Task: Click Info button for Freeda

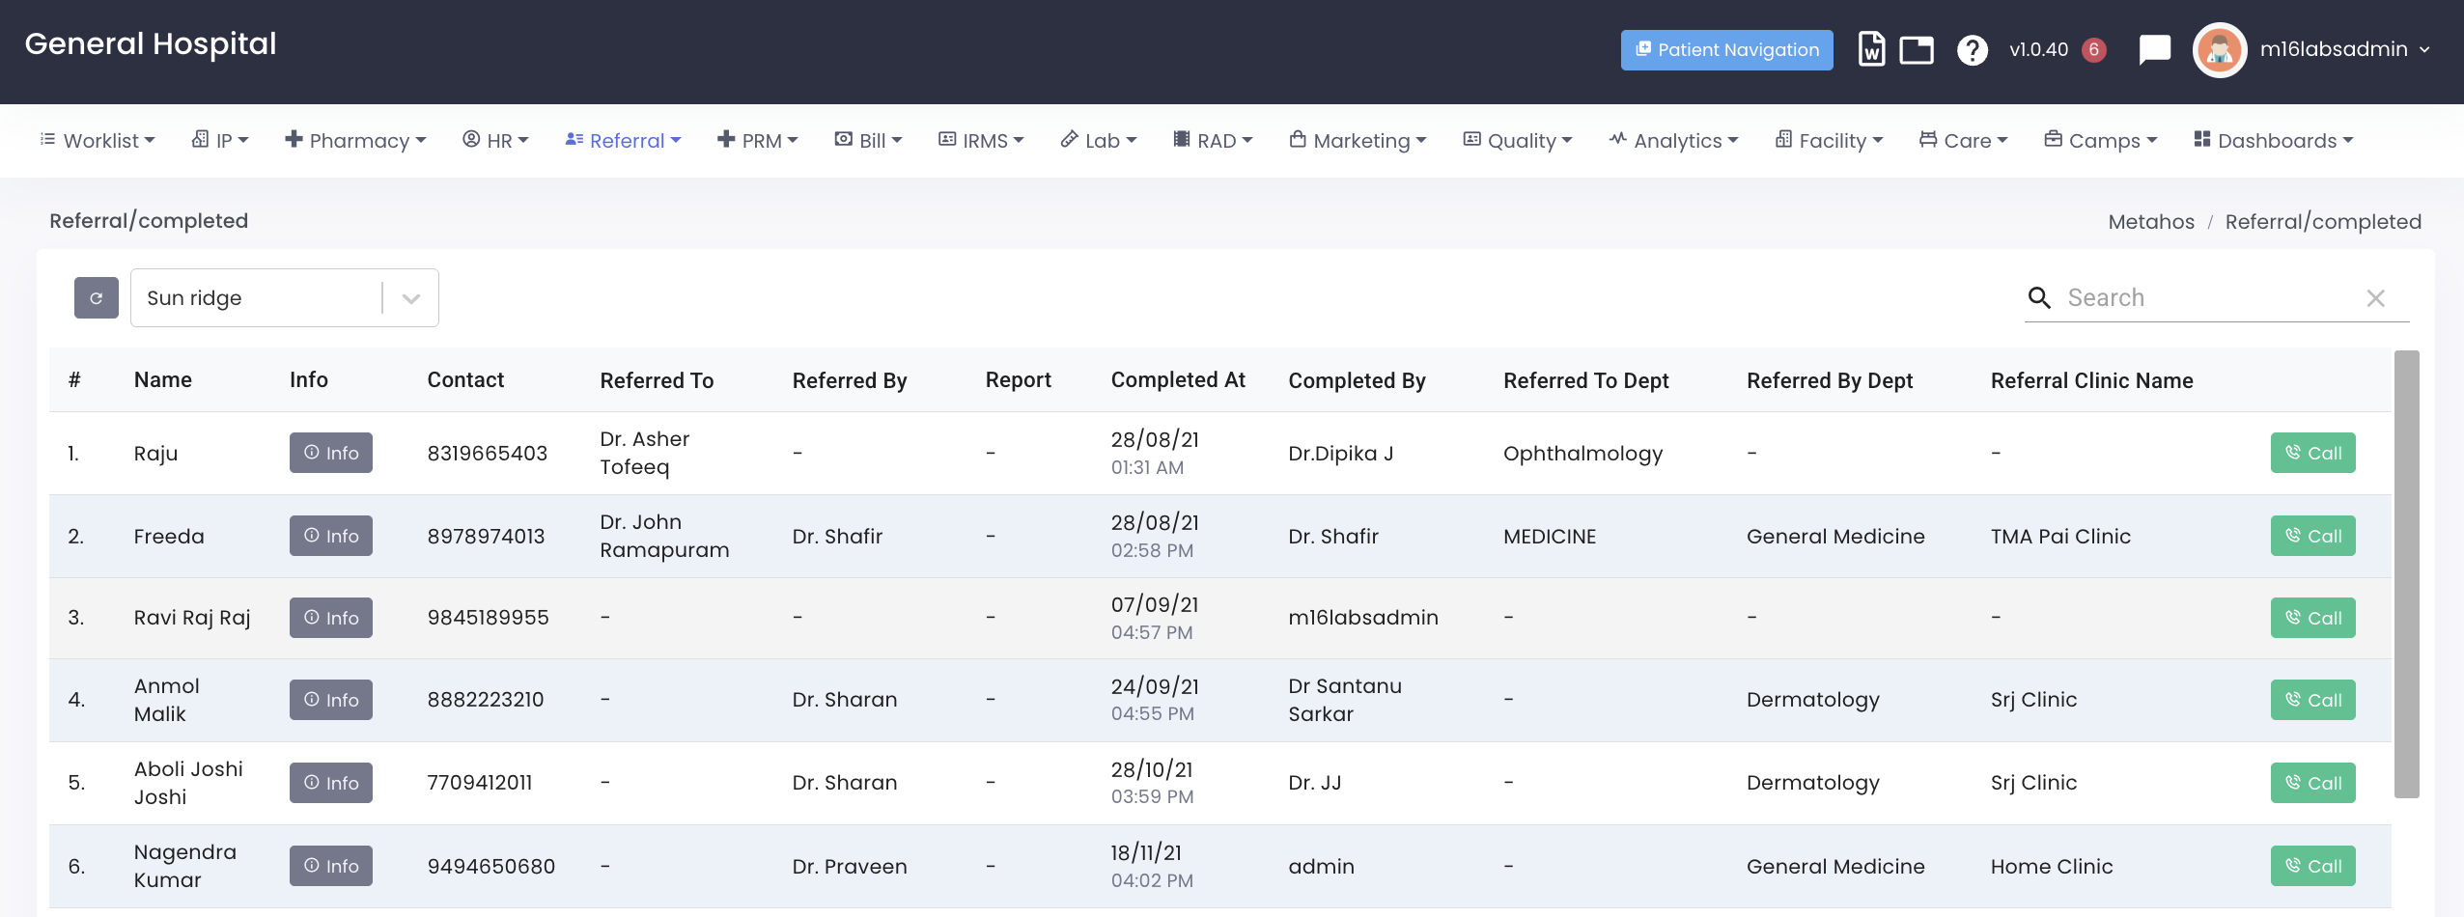Action: point(331,536)
